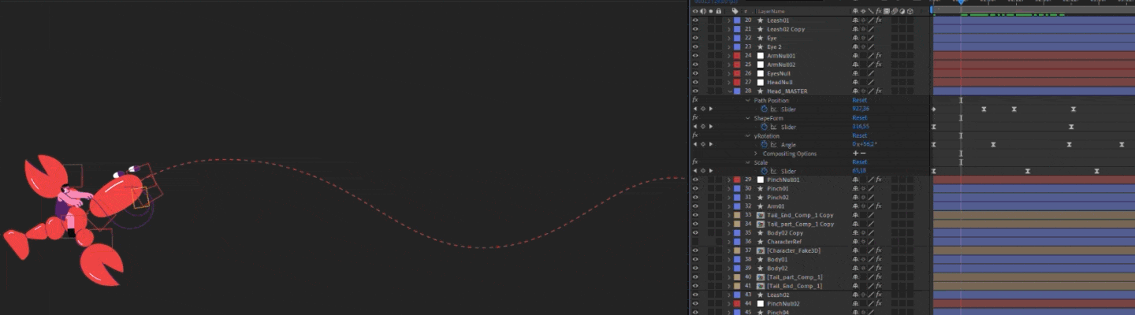This screenshot has width=1135, height=315.
Task: Hide the ArmNull01 layer
Action: (x=695, y=55)
